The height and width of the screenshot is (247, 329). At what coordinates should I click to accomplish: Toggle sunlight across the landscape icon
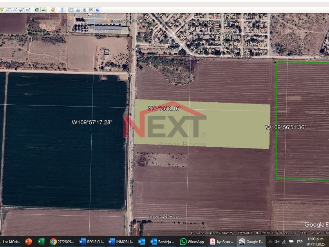(x=43, y=10)
